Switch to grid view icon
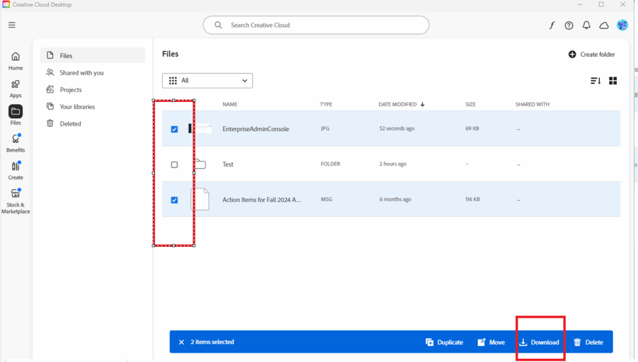The image size is (638, 362). tap(612, 81)
